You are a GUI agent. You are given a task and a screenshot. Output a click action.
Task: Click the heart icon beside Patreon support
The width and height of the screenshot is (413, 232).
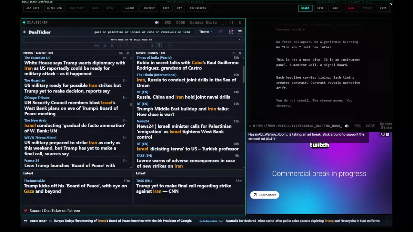pyautogui.click(x=25, y=211)
